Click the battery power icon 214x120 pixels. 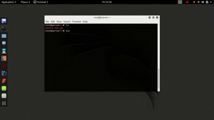click(x=207, y=2)
